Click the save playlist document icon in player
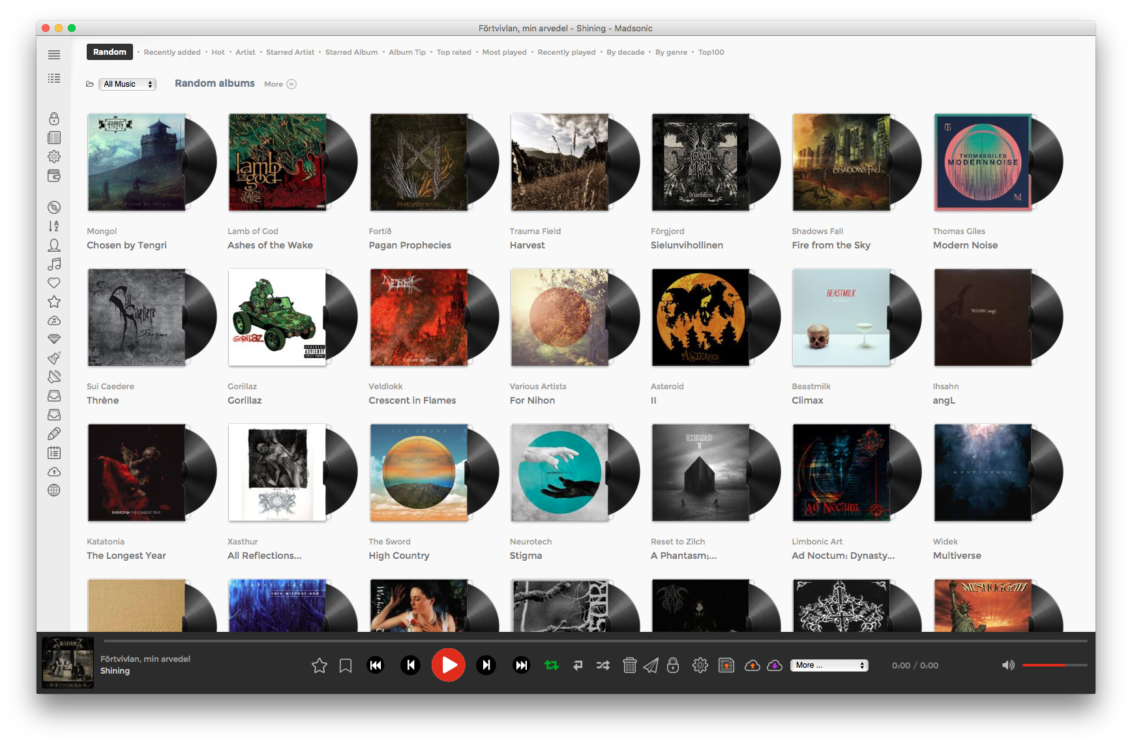Screen dimensions: 1132x746 click(x=726, y=665)
